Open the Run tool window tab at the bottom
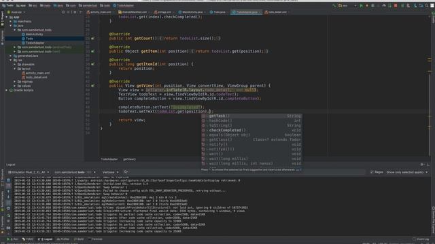The height and width of the screenshot is (244, 435). (13, 239)
